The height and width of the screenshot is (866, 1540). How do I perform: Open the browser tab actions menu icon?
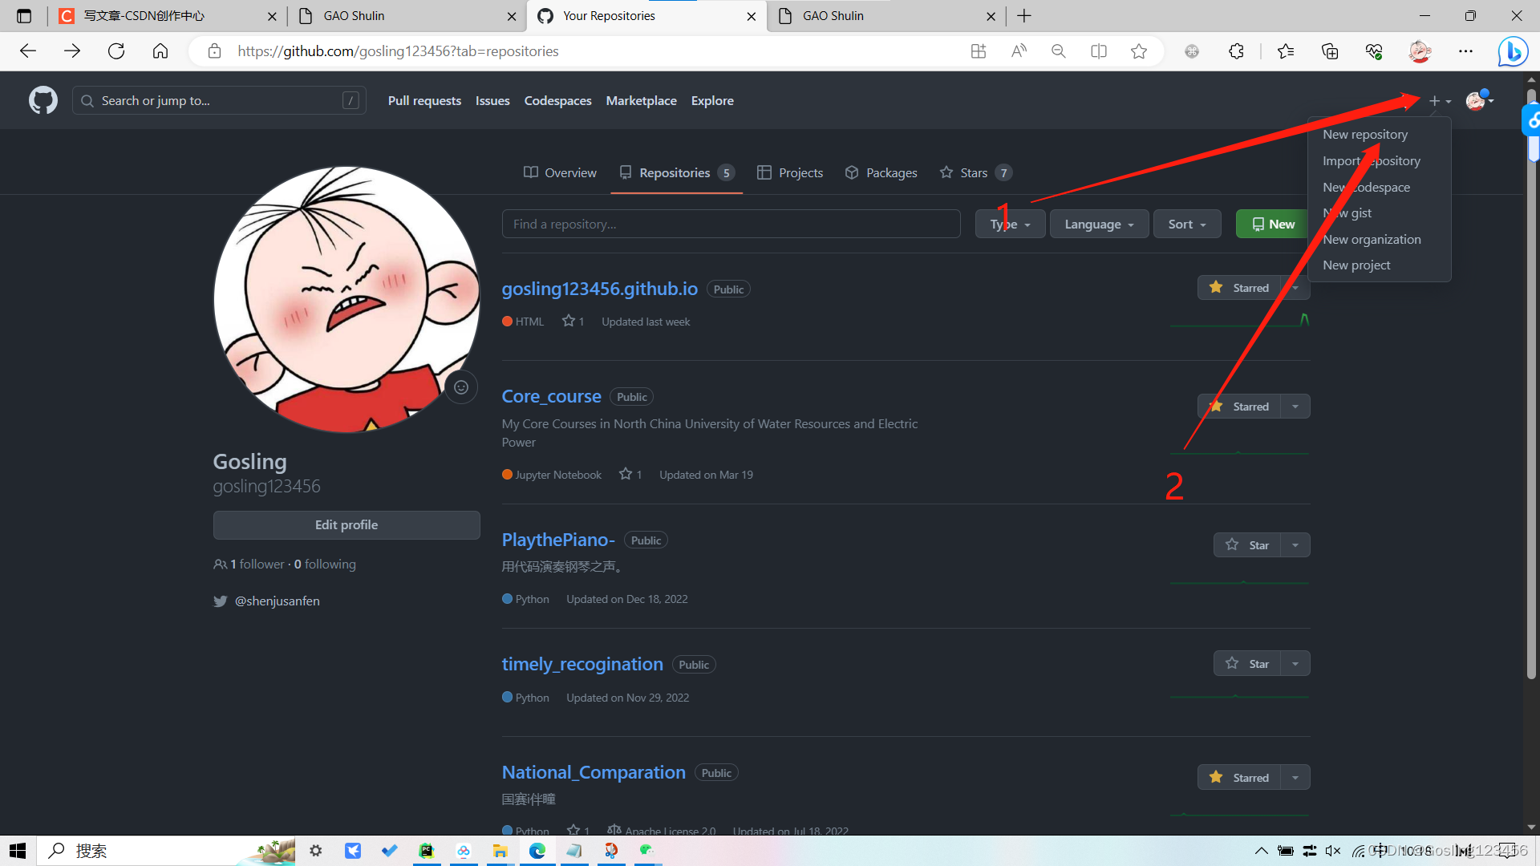point(24,16)
